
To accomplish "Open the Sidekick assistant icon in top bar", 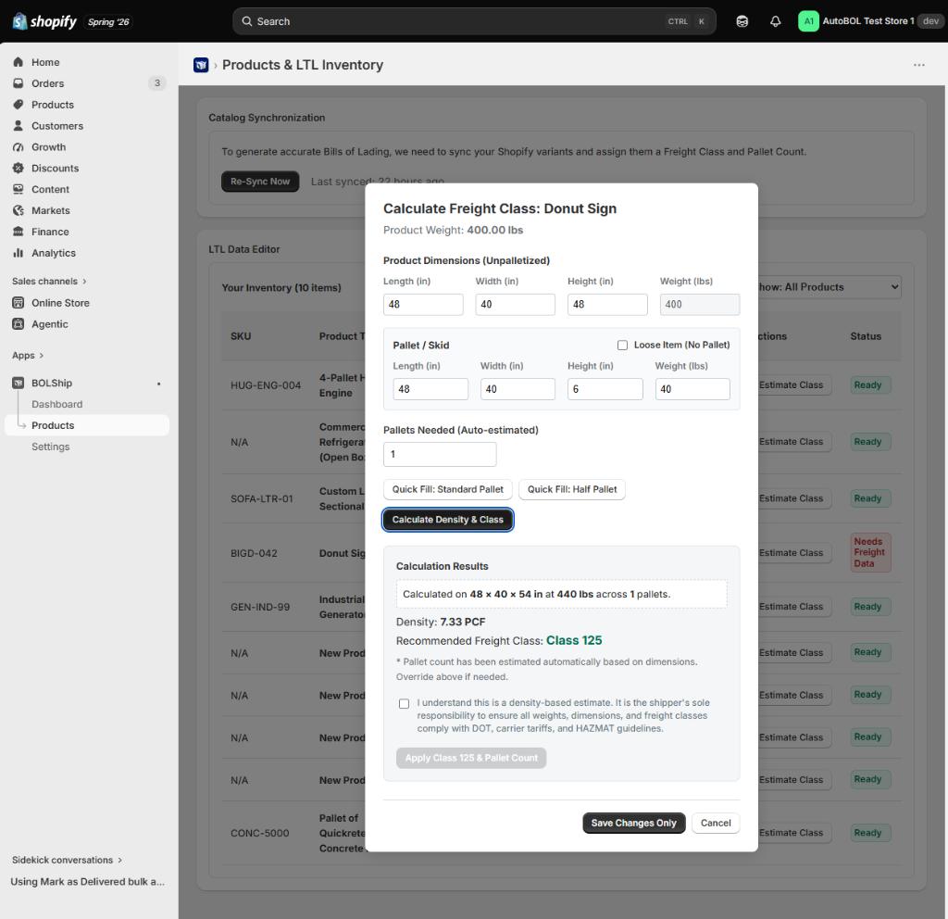I will 742,21.
